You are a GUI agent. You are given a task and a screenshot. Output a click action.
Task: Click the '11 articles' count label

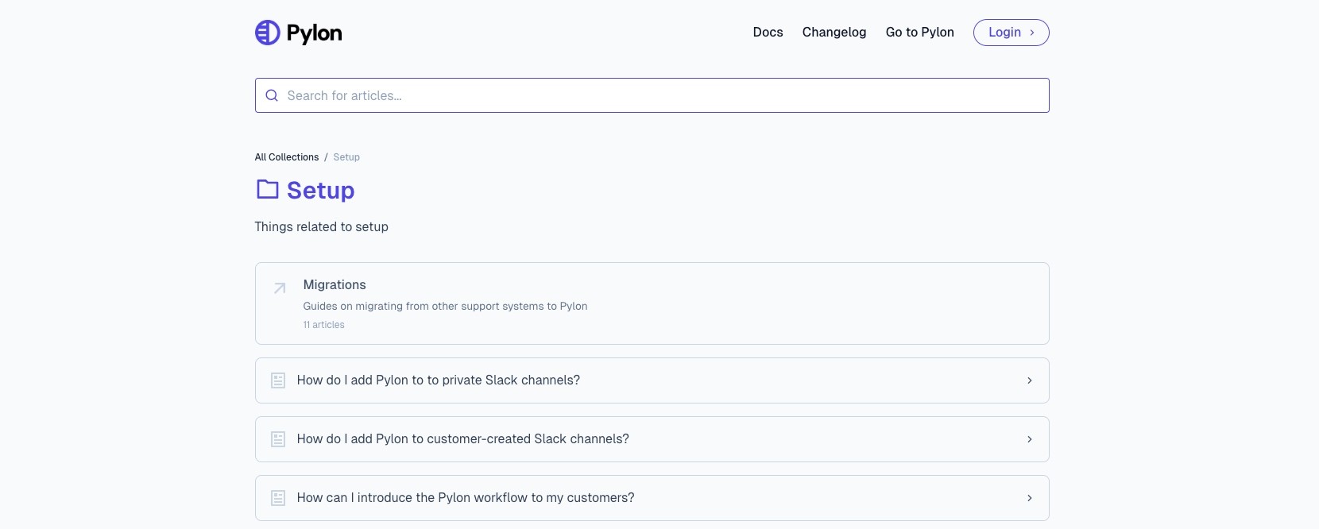323,325
